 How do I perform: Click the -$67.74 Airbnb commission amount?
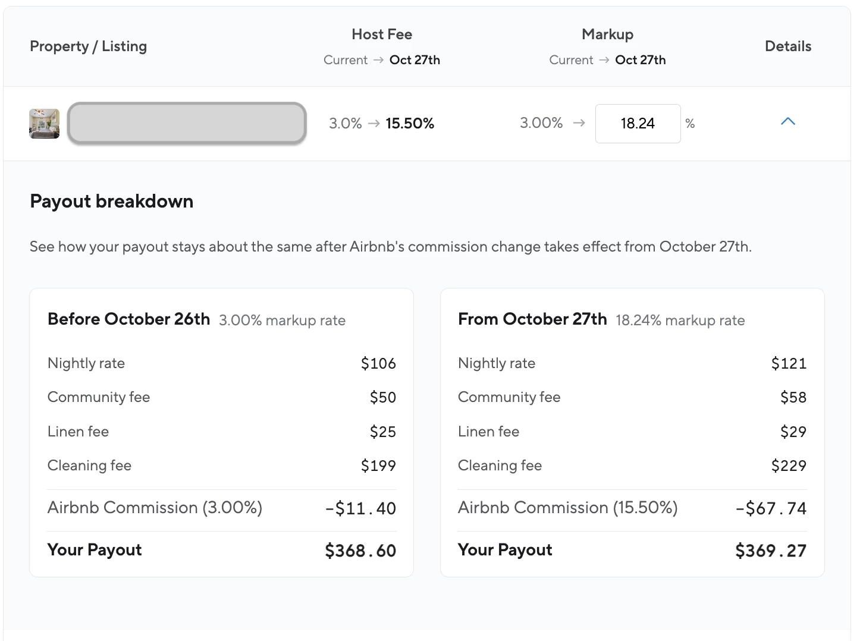[x=771, y=508]
